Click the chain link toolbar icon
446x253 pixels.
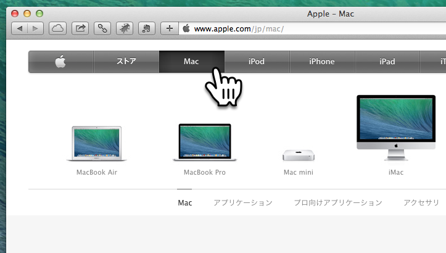tap(102, 28)
